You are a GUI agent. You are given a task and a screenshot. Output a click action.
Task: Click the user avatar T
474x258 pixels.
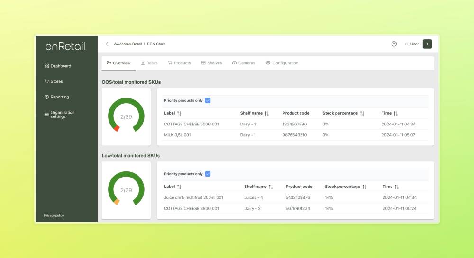427,44
